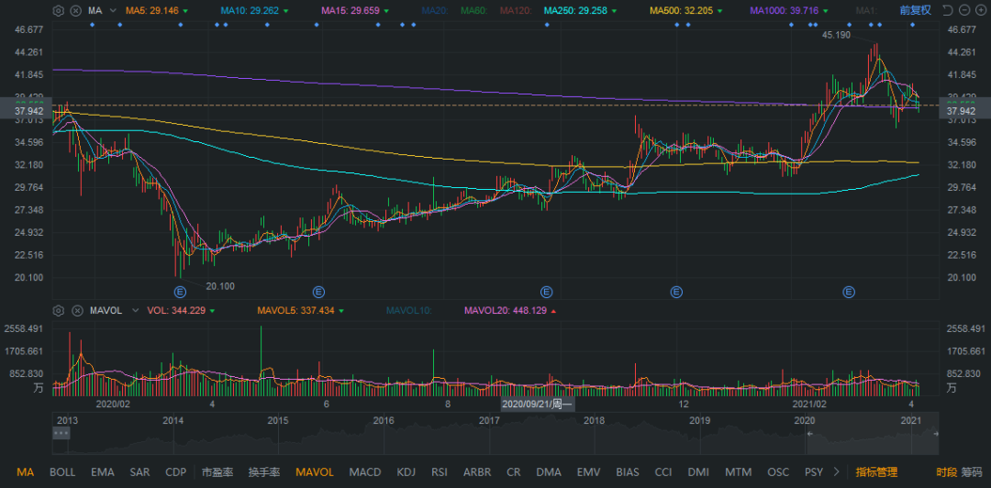The image size is (991, 488).
Task: Select the MAVOL indicator tab
Action: click(x=315, y=472)
